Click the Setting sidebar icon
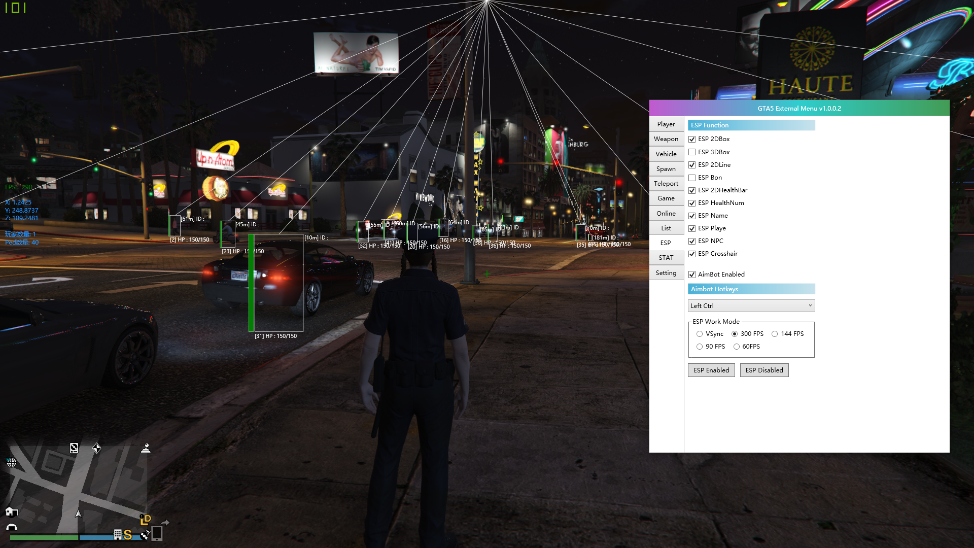 click(666, 272)
